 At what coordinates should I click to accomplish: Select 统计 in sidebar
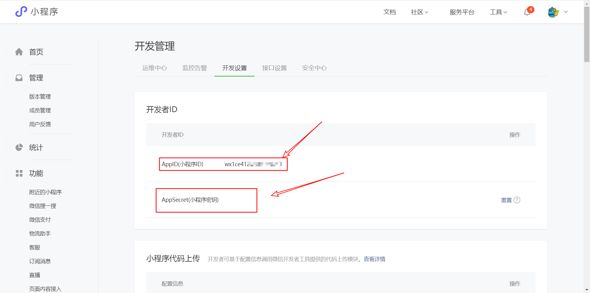coord(36,147)
